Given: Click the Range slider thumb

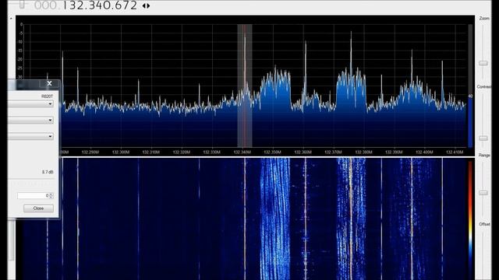Looking at the screenshot, I should [483, 193].
